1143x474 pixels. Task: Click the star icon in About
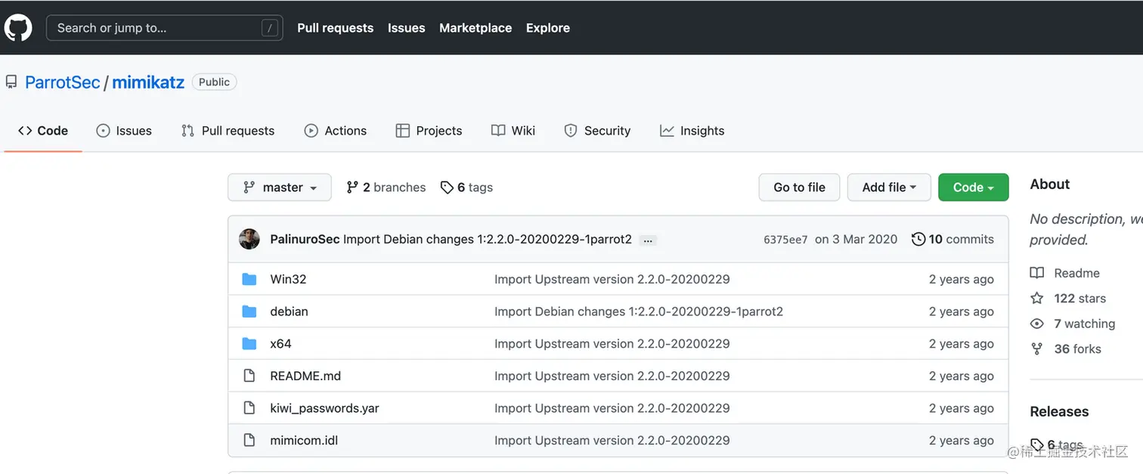tap(1037, 299)
